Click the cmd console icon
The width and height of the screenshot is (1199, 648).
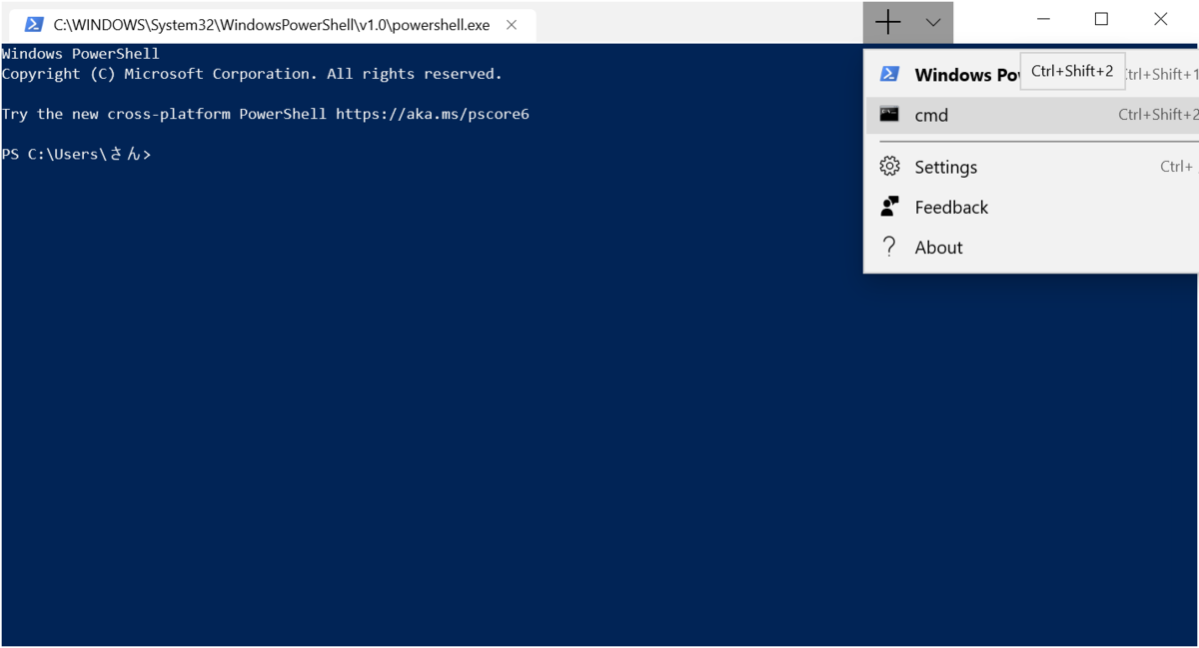889,114
